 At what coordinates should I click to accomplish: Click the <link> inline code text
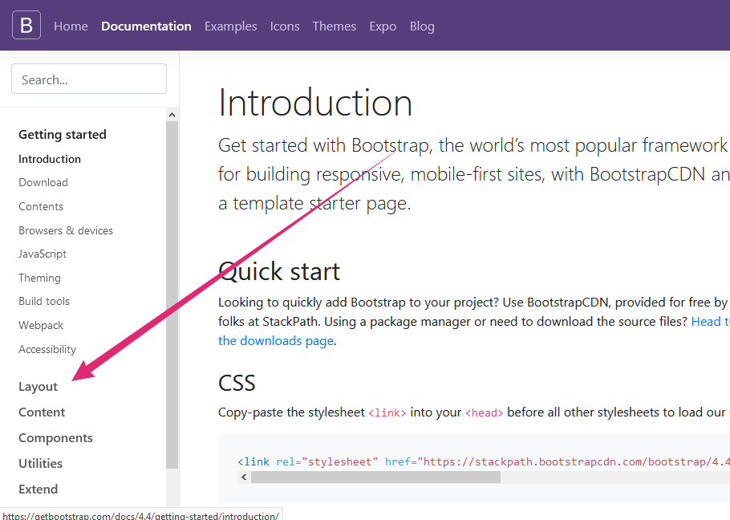(x=387, y=413)
